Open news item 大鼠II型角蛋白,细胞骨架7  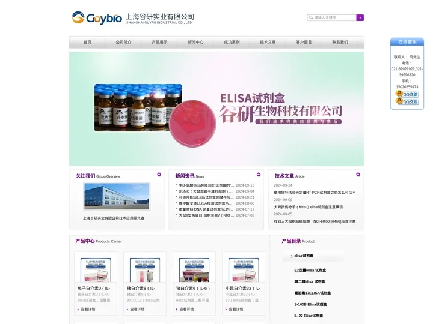pyautogui.click(x=206, y=215)
